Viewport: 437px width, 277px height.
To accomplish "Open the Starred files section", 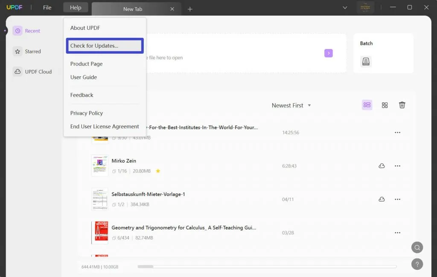I will coord(32,51).
